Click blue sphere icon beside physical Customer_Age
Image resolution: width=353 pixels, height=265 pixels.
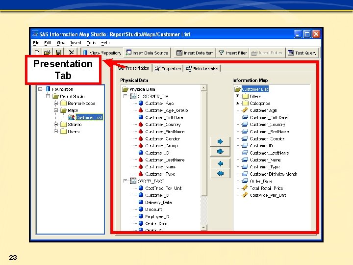tap(141, 103)
